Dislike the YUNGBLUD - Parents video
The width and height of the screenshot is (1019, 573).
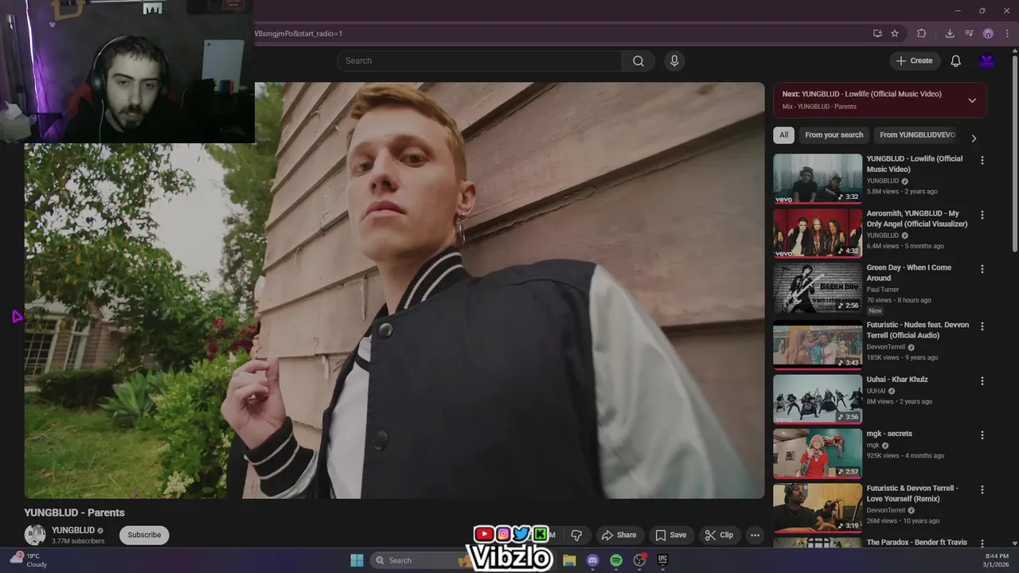[x=576, y=535]
